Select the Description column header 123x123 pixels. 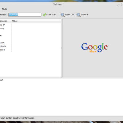(6, 21)
